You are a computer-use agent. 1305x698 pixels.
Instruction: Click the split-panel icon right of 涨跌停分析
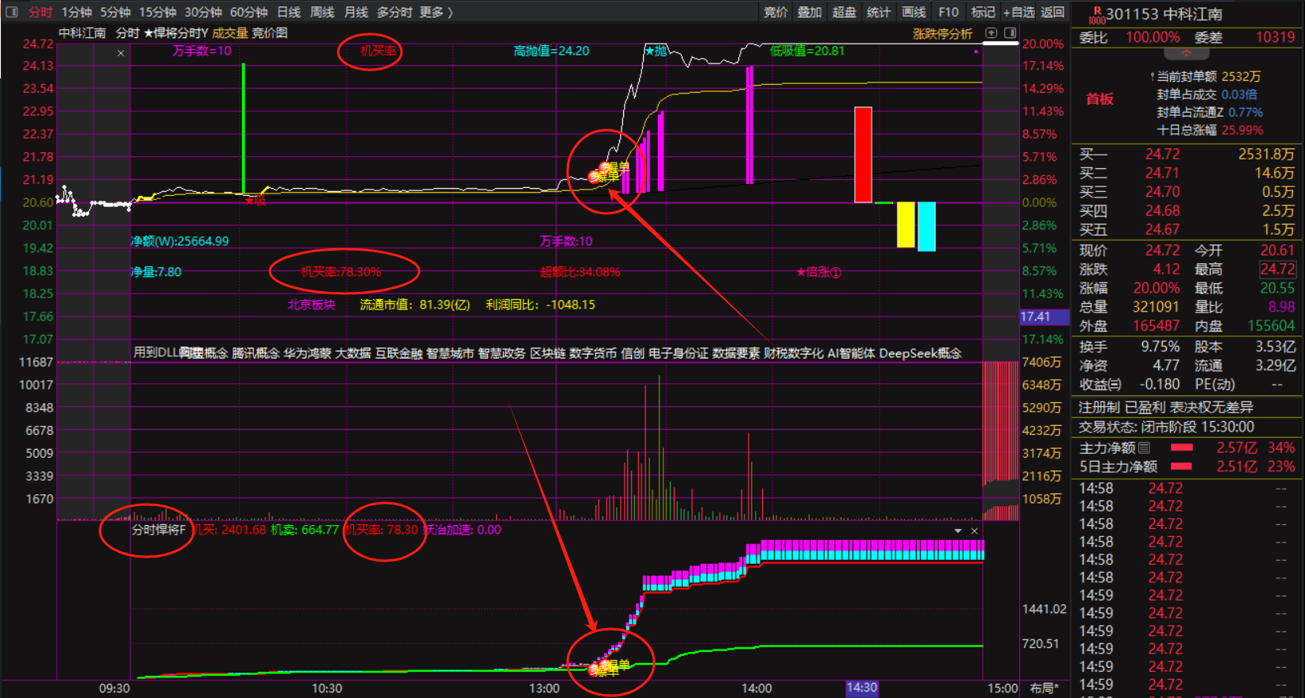pos(1010,33)
